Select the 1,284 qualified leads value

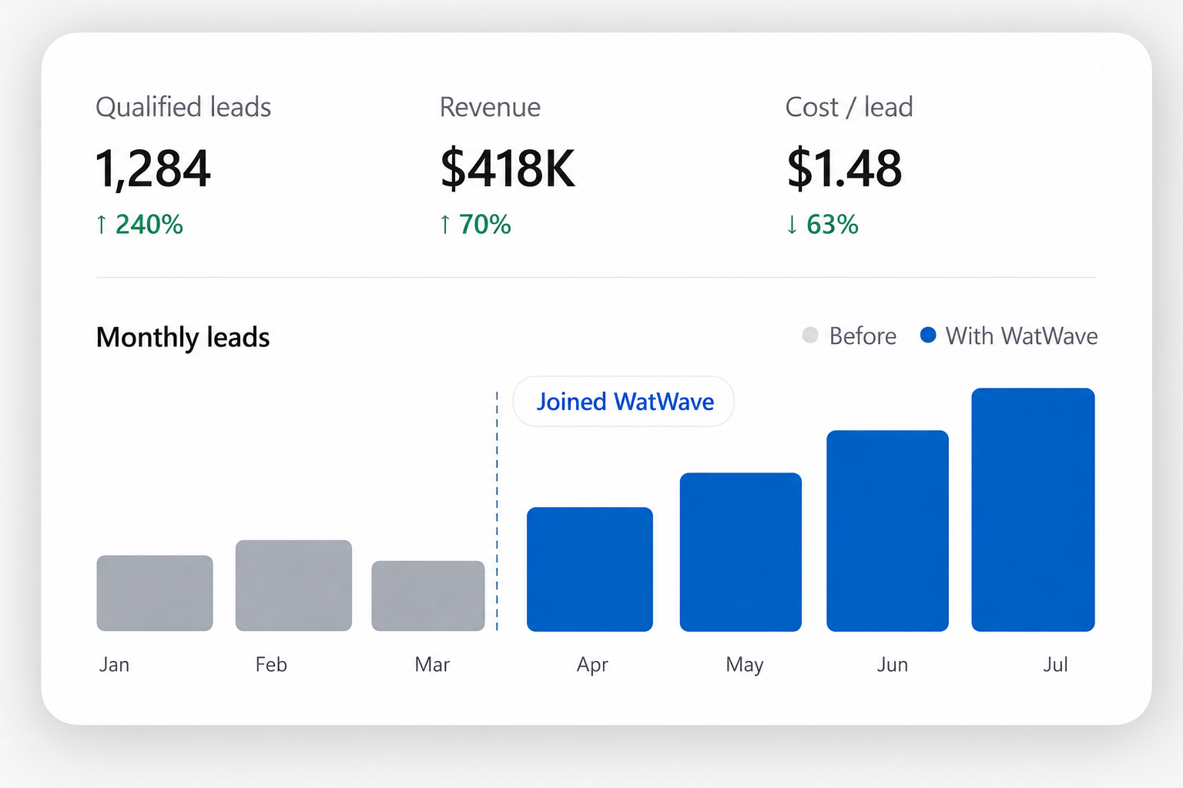coord(152,169)
